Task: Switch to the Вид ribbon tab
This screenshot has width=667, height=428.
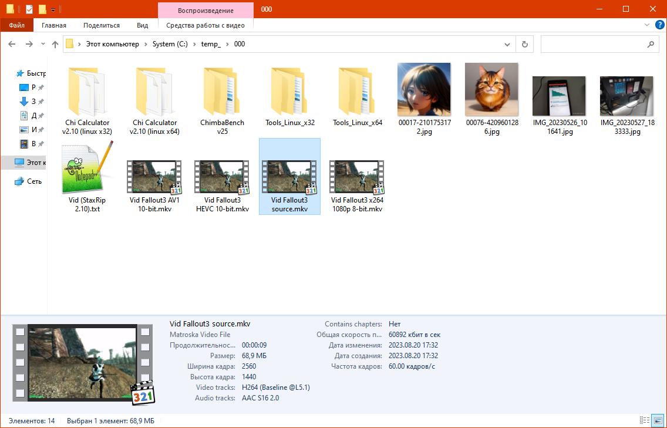Action: pos(143,25)
